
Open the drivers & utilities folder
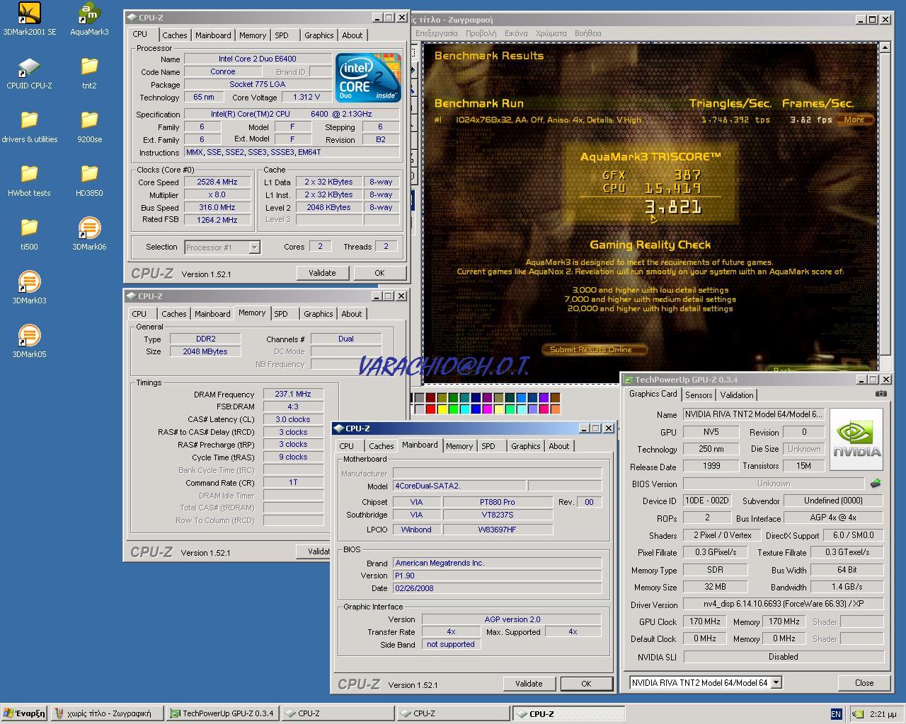29,127
